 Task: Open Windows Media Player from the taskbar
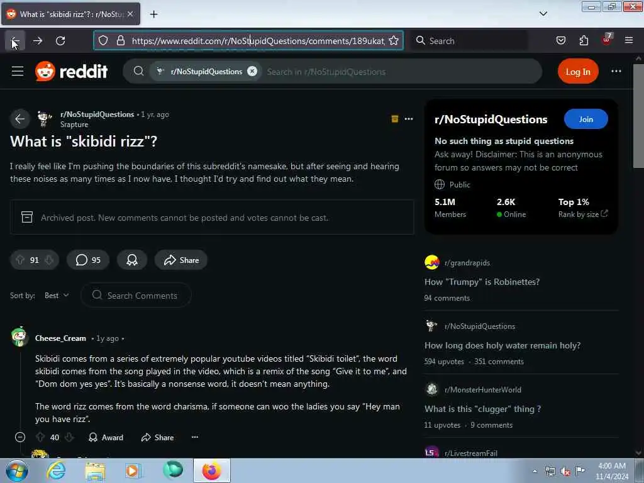pos(133,470)
